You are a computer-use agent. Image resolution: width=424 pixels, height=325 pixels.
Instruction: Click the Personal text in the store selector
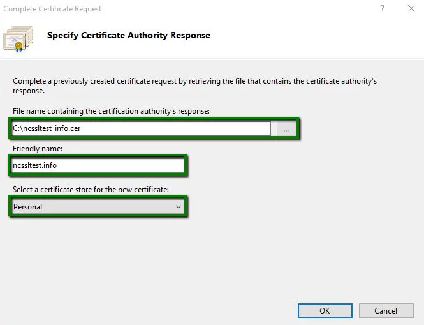pos(28,206)
